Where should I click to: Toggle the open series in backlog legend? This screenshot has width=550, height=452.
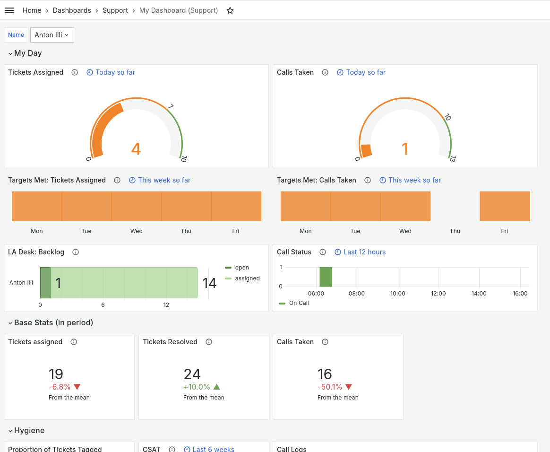241,268
